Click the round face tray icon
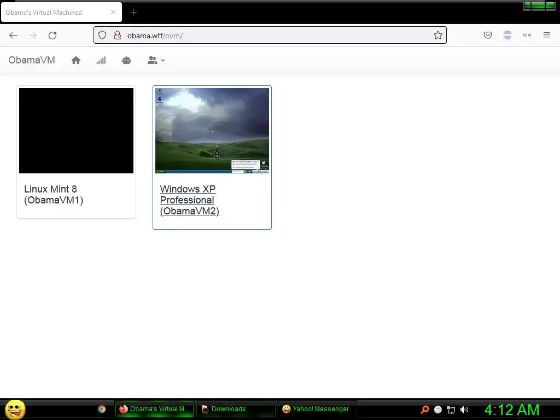560x420 pixels. click(x=438, y=409)
